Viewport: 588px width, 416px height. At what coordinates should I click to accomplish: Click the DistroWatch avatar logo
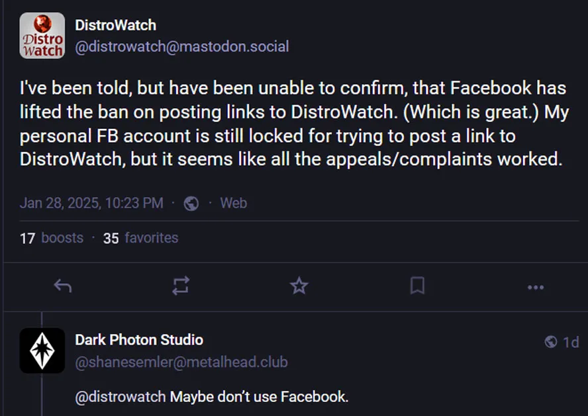pyautogui.click(x=42, y=36)
